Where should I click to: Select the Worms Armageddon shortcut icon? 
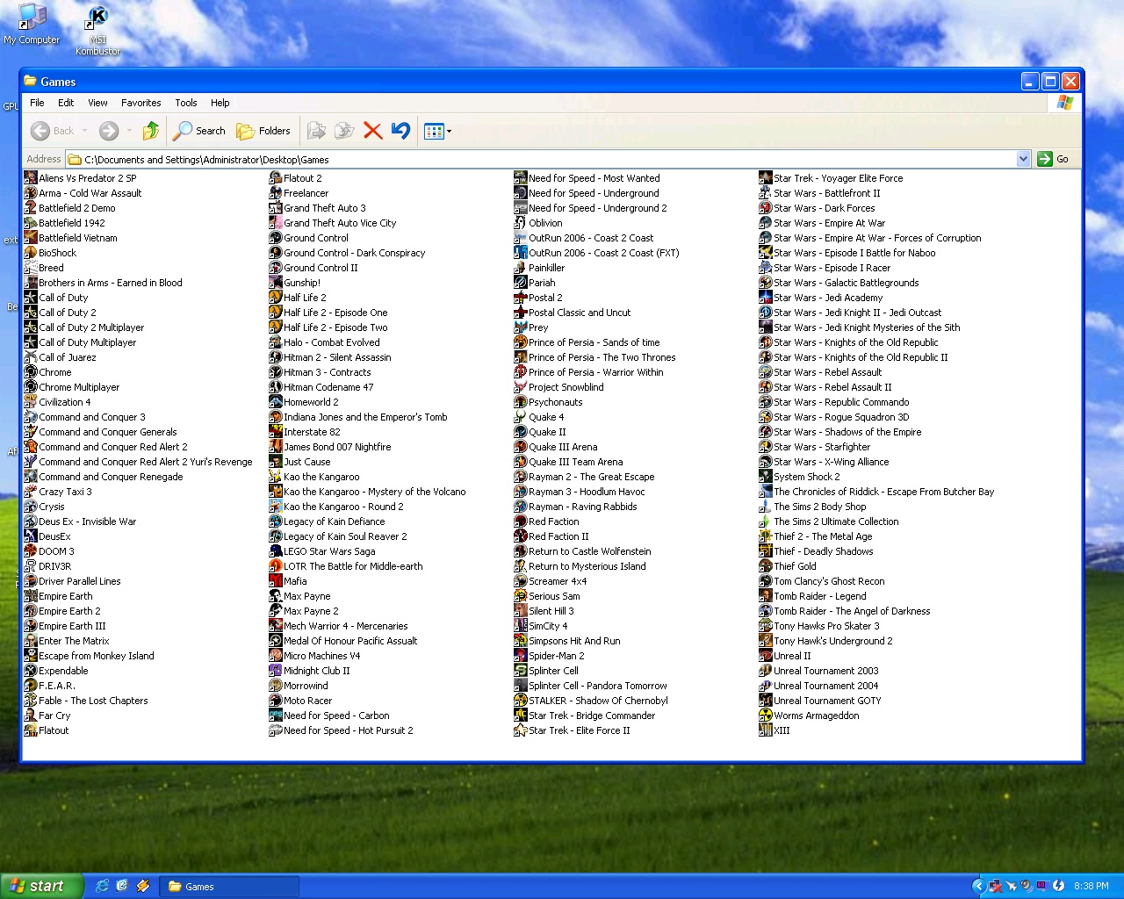click(766, 716)
